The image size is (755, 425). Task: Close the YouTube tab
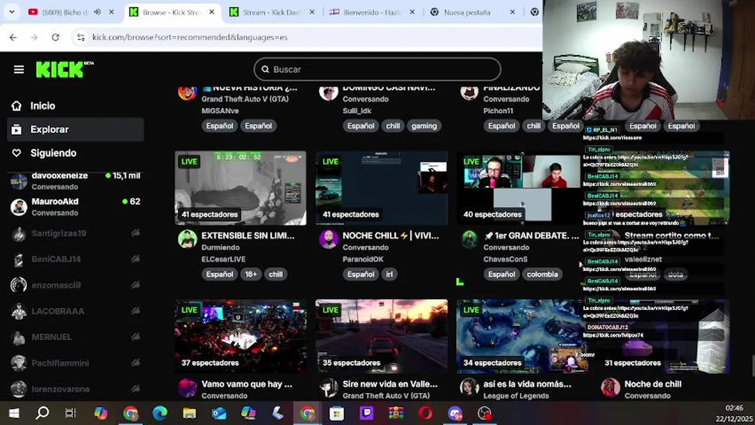pyautogui.click(x=111, y=12)
